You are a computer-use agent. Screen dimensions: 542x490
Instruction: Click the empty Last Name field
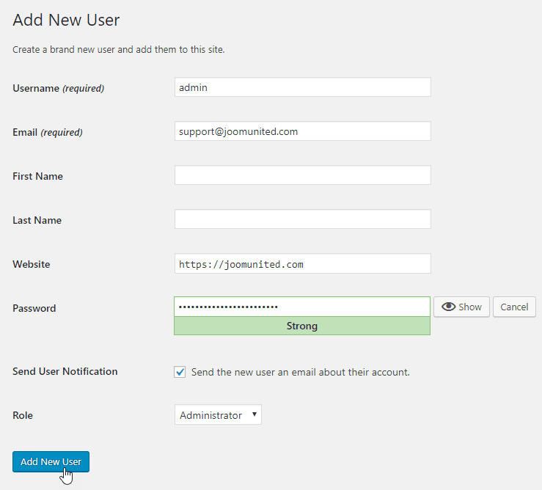[x=302, y=219]
